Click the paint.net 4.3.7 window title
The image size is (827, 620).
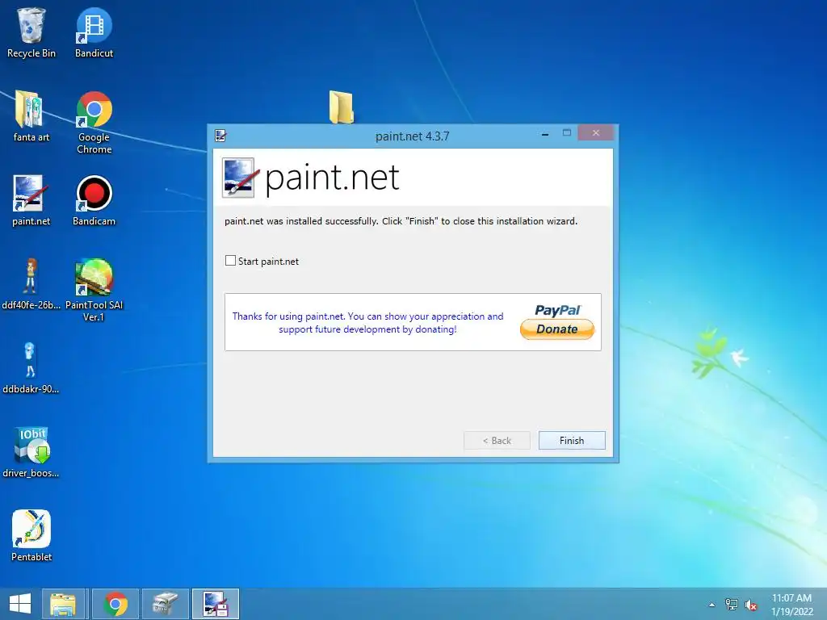coord(413,136)
